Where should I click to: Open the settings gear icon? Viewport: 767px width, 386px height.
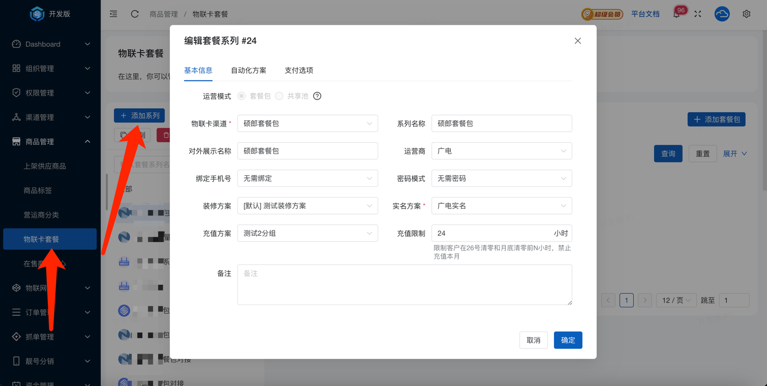point(746,14)
